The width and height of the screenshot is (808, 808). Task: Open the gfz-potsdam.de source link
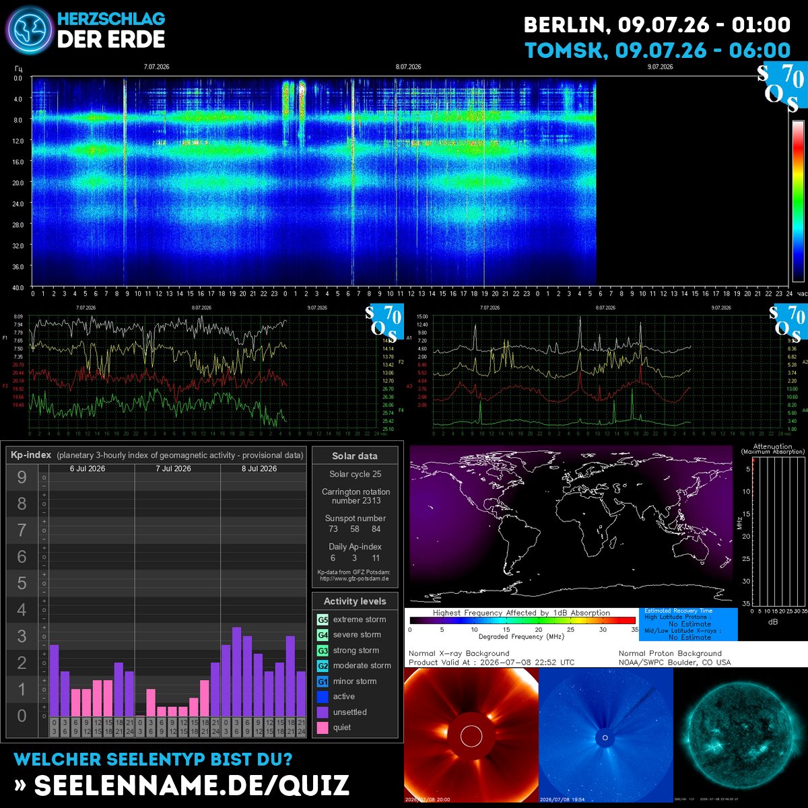[x=354, y=578]
